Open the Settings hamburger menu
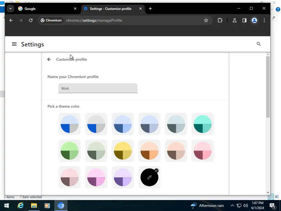Image resolution: width=281 pixels, height=211 pixels. (x=14, y=44)
